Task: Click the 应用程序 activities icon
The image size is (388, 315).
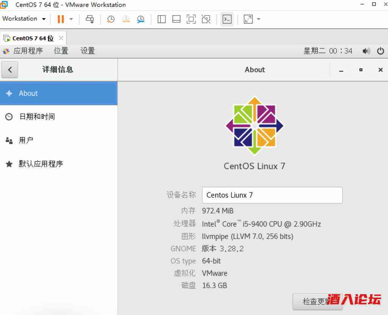Action: [x=6, y=51]
